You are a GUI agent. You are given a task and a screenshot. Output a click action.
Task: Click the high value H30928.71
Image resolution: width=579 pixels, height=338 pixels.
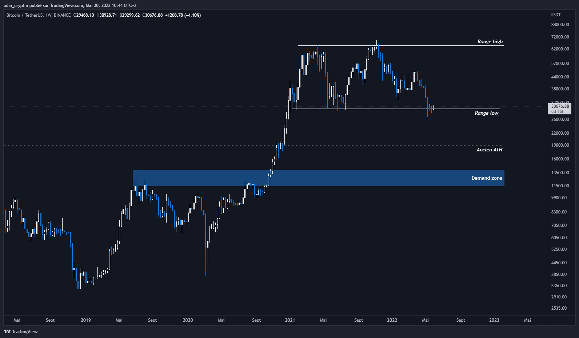coord(107,15)
